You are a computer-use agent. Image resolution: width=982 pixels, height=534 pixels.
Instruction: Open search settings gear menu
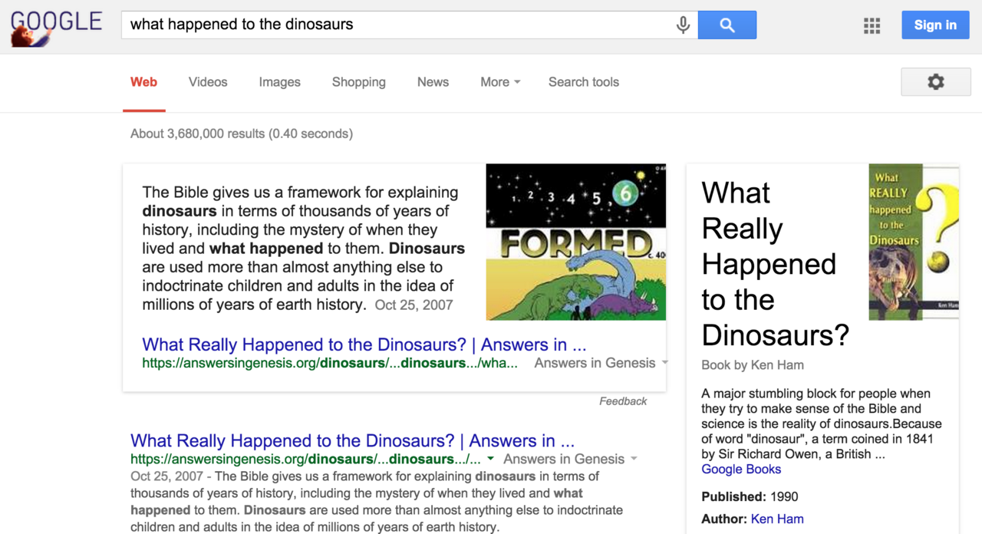936,82
